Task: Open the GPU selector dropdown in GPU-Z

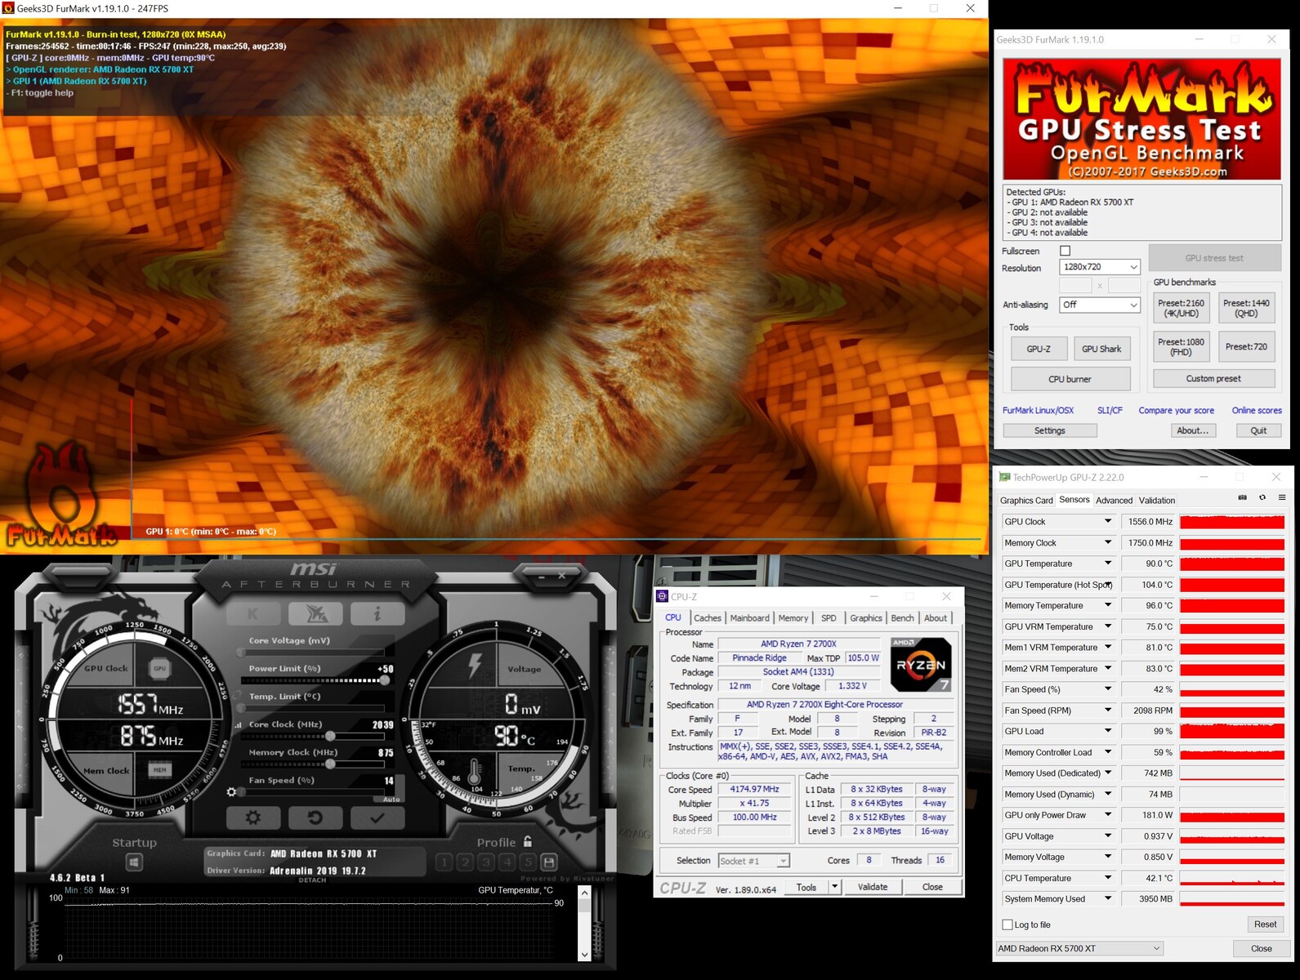Action: (1079, 948)
